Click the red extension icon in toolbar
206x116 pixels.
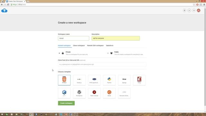pos(197,5)
